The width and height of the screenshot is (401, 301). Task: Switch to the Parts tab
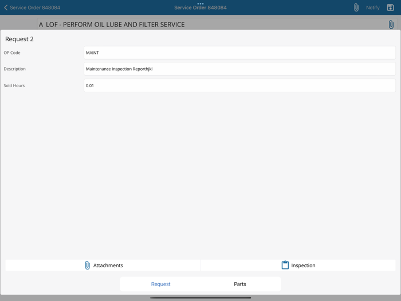240,284
